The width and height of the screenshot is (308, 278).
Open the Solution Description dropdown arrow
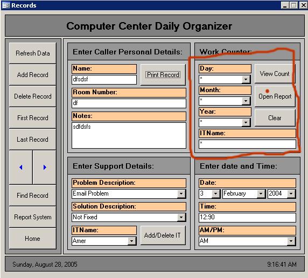(x=181, y=217)
